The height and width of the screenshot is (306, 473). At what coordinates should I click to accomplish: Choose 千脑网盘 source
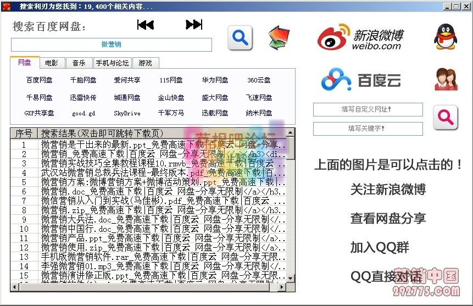(x=84, y=80)
